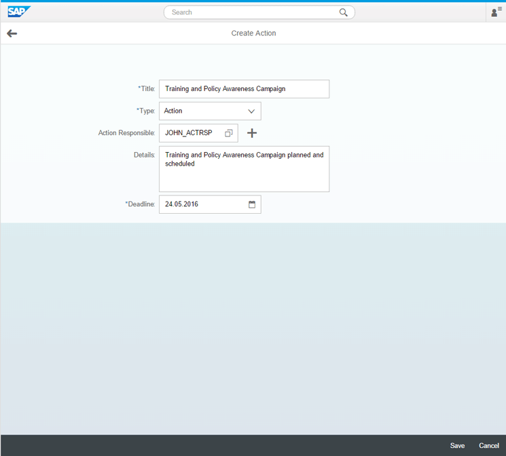Viewport: 506px width, 456px height.
Task: Open the Deadline calendar picker
Action: coord(252,204)
